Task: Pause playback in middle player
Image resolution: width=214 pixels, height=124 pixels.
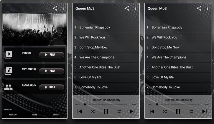Action: (x=106, y=111)
